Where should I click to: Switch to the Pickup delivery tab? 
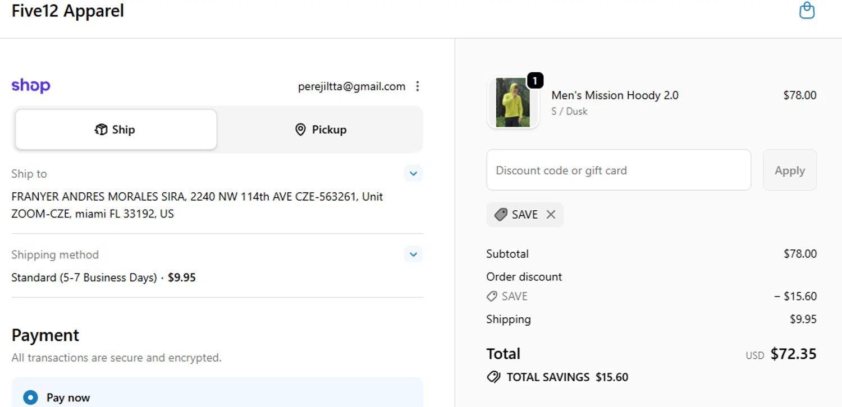coord(321,129)
